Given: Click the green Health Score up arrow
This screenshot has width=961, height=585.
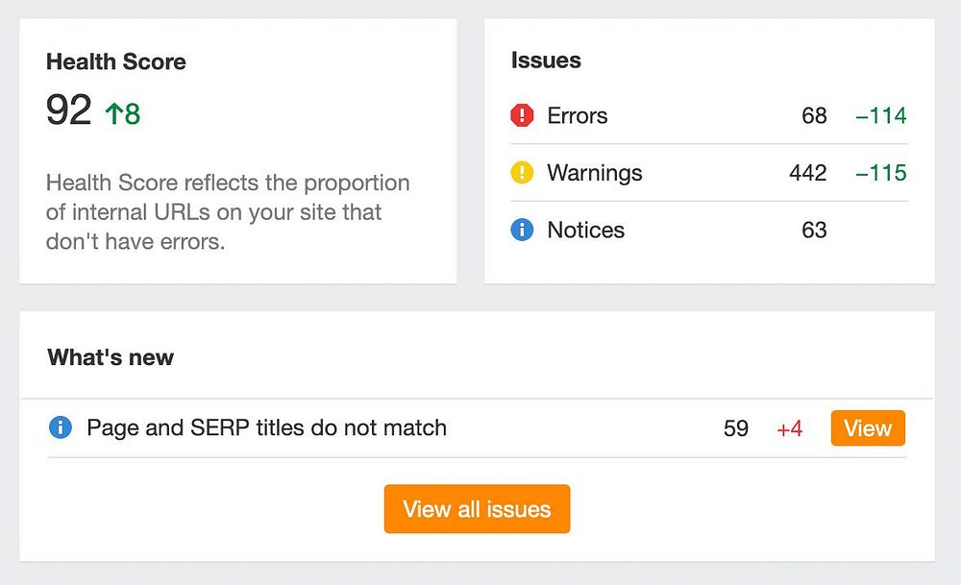Looking at the screenshot, I should pos(114,114).
